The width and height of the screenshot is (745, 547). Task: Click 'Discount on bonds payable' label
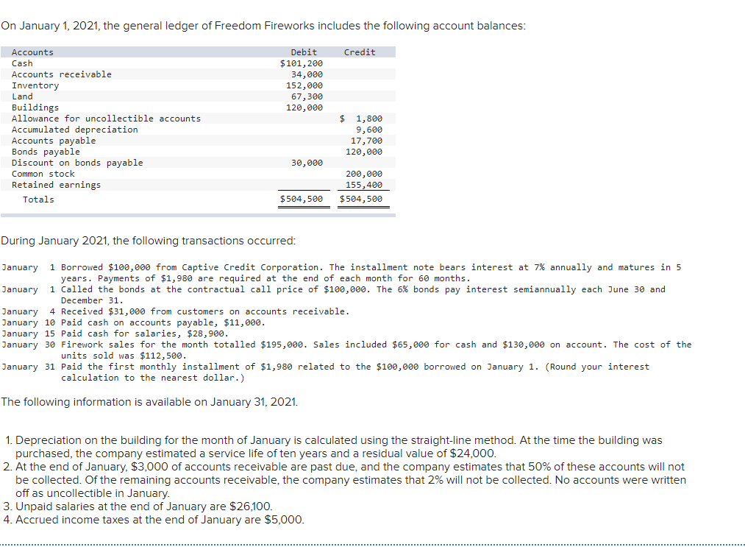point(77,163)
